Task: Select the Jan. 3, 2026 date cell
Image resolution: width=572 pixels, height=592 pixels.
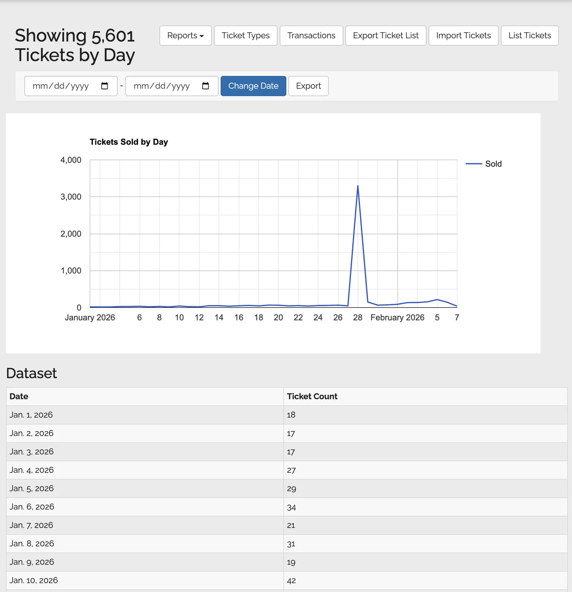Action: coord(145,452)
